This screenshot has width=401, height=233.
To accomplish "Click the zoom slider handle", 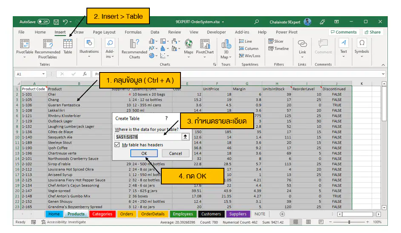I will 349,222.
